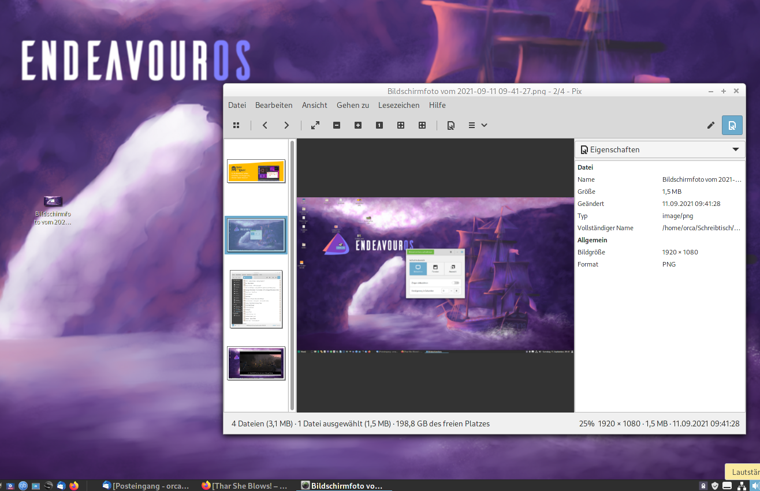This screenshot has height=491, width=760.
Task: Open the Ansicht menu
Action: pos(315,105)
